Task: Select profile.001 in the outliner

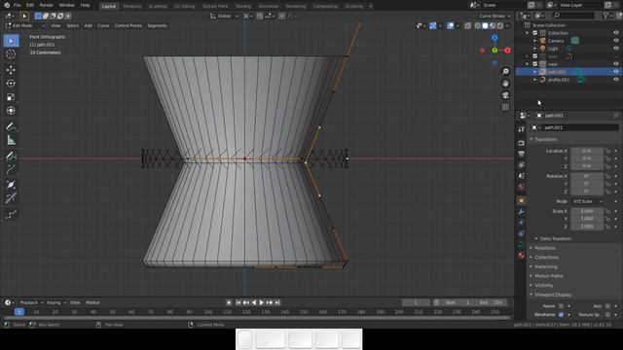Action: (x=558, y=80)
